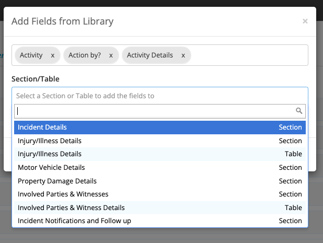Click the search magnifier icon
Image resolution: width=323 pixels, height=243 pixels.
[x=299, y=111]
